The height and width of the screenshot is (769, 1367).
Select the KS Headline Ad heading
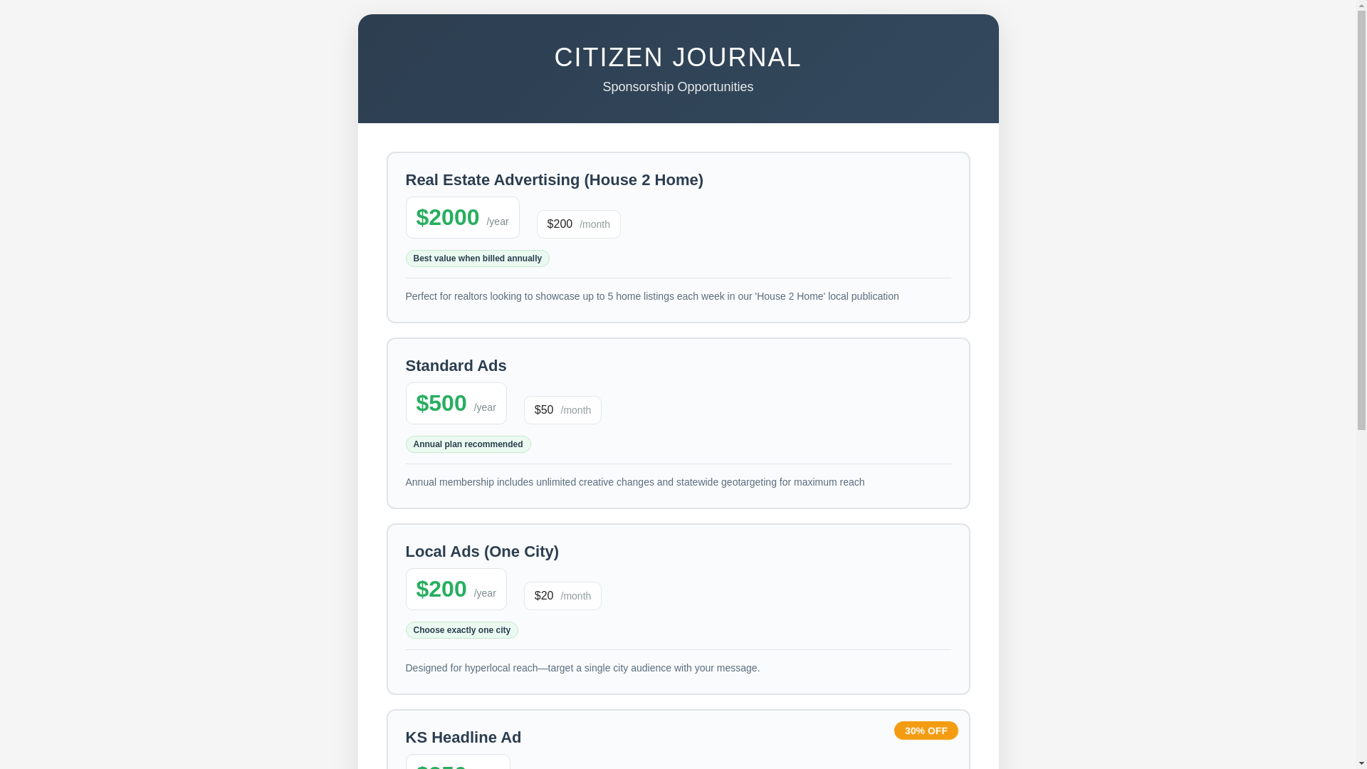click(463, 738)
